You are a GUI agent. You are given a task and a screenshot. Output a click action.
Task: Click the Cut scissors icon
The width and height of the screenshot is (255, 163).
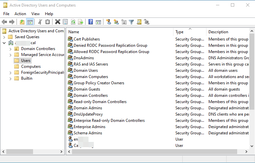(40, 22)
